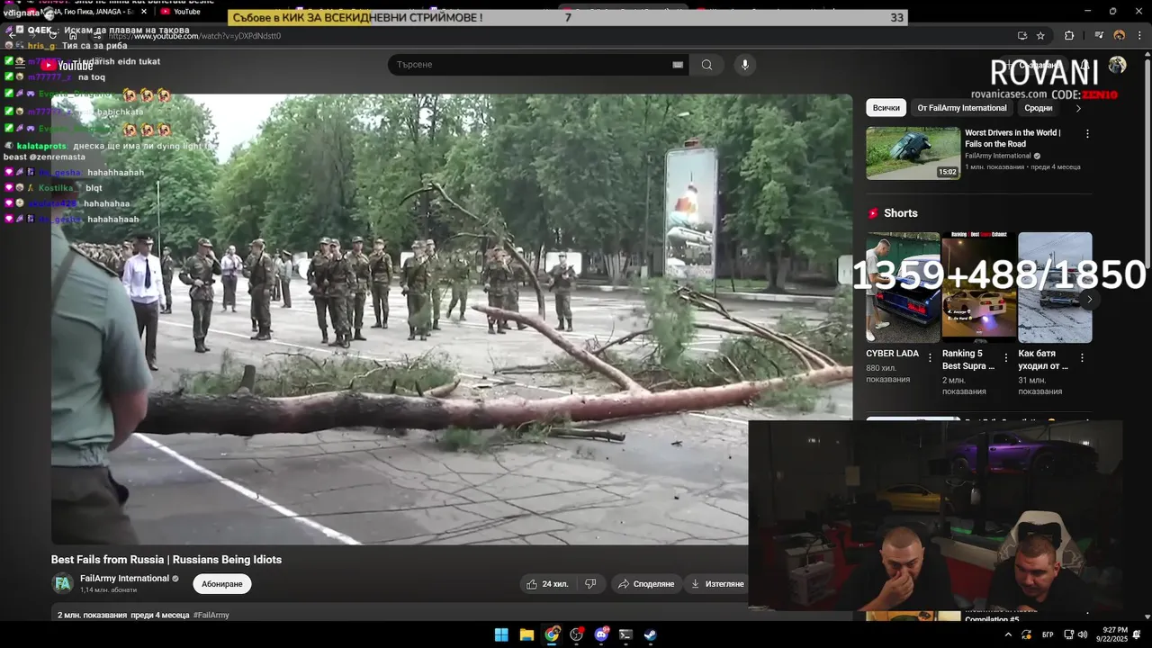Go to YouTube home via the logo
The width and height of the screenshot is (1152, 648).
click(67, 65)
